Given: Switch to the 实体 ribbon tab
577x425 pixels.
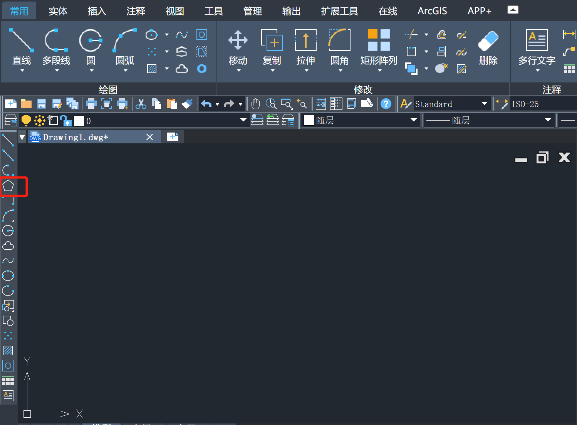Looking at the screenshot, I should (x=58, y=11).
